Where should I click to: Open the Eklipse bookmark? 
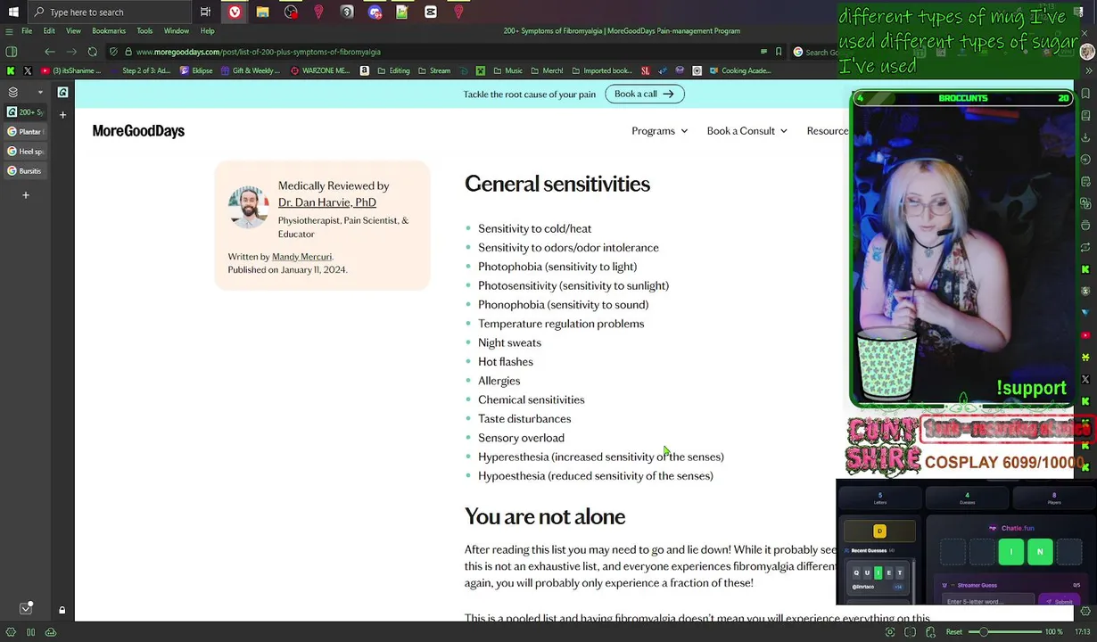pyautogui.click(x=196, y=70)
